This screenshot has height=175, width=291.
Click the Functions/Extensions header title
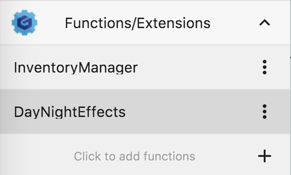click(138, 23)
